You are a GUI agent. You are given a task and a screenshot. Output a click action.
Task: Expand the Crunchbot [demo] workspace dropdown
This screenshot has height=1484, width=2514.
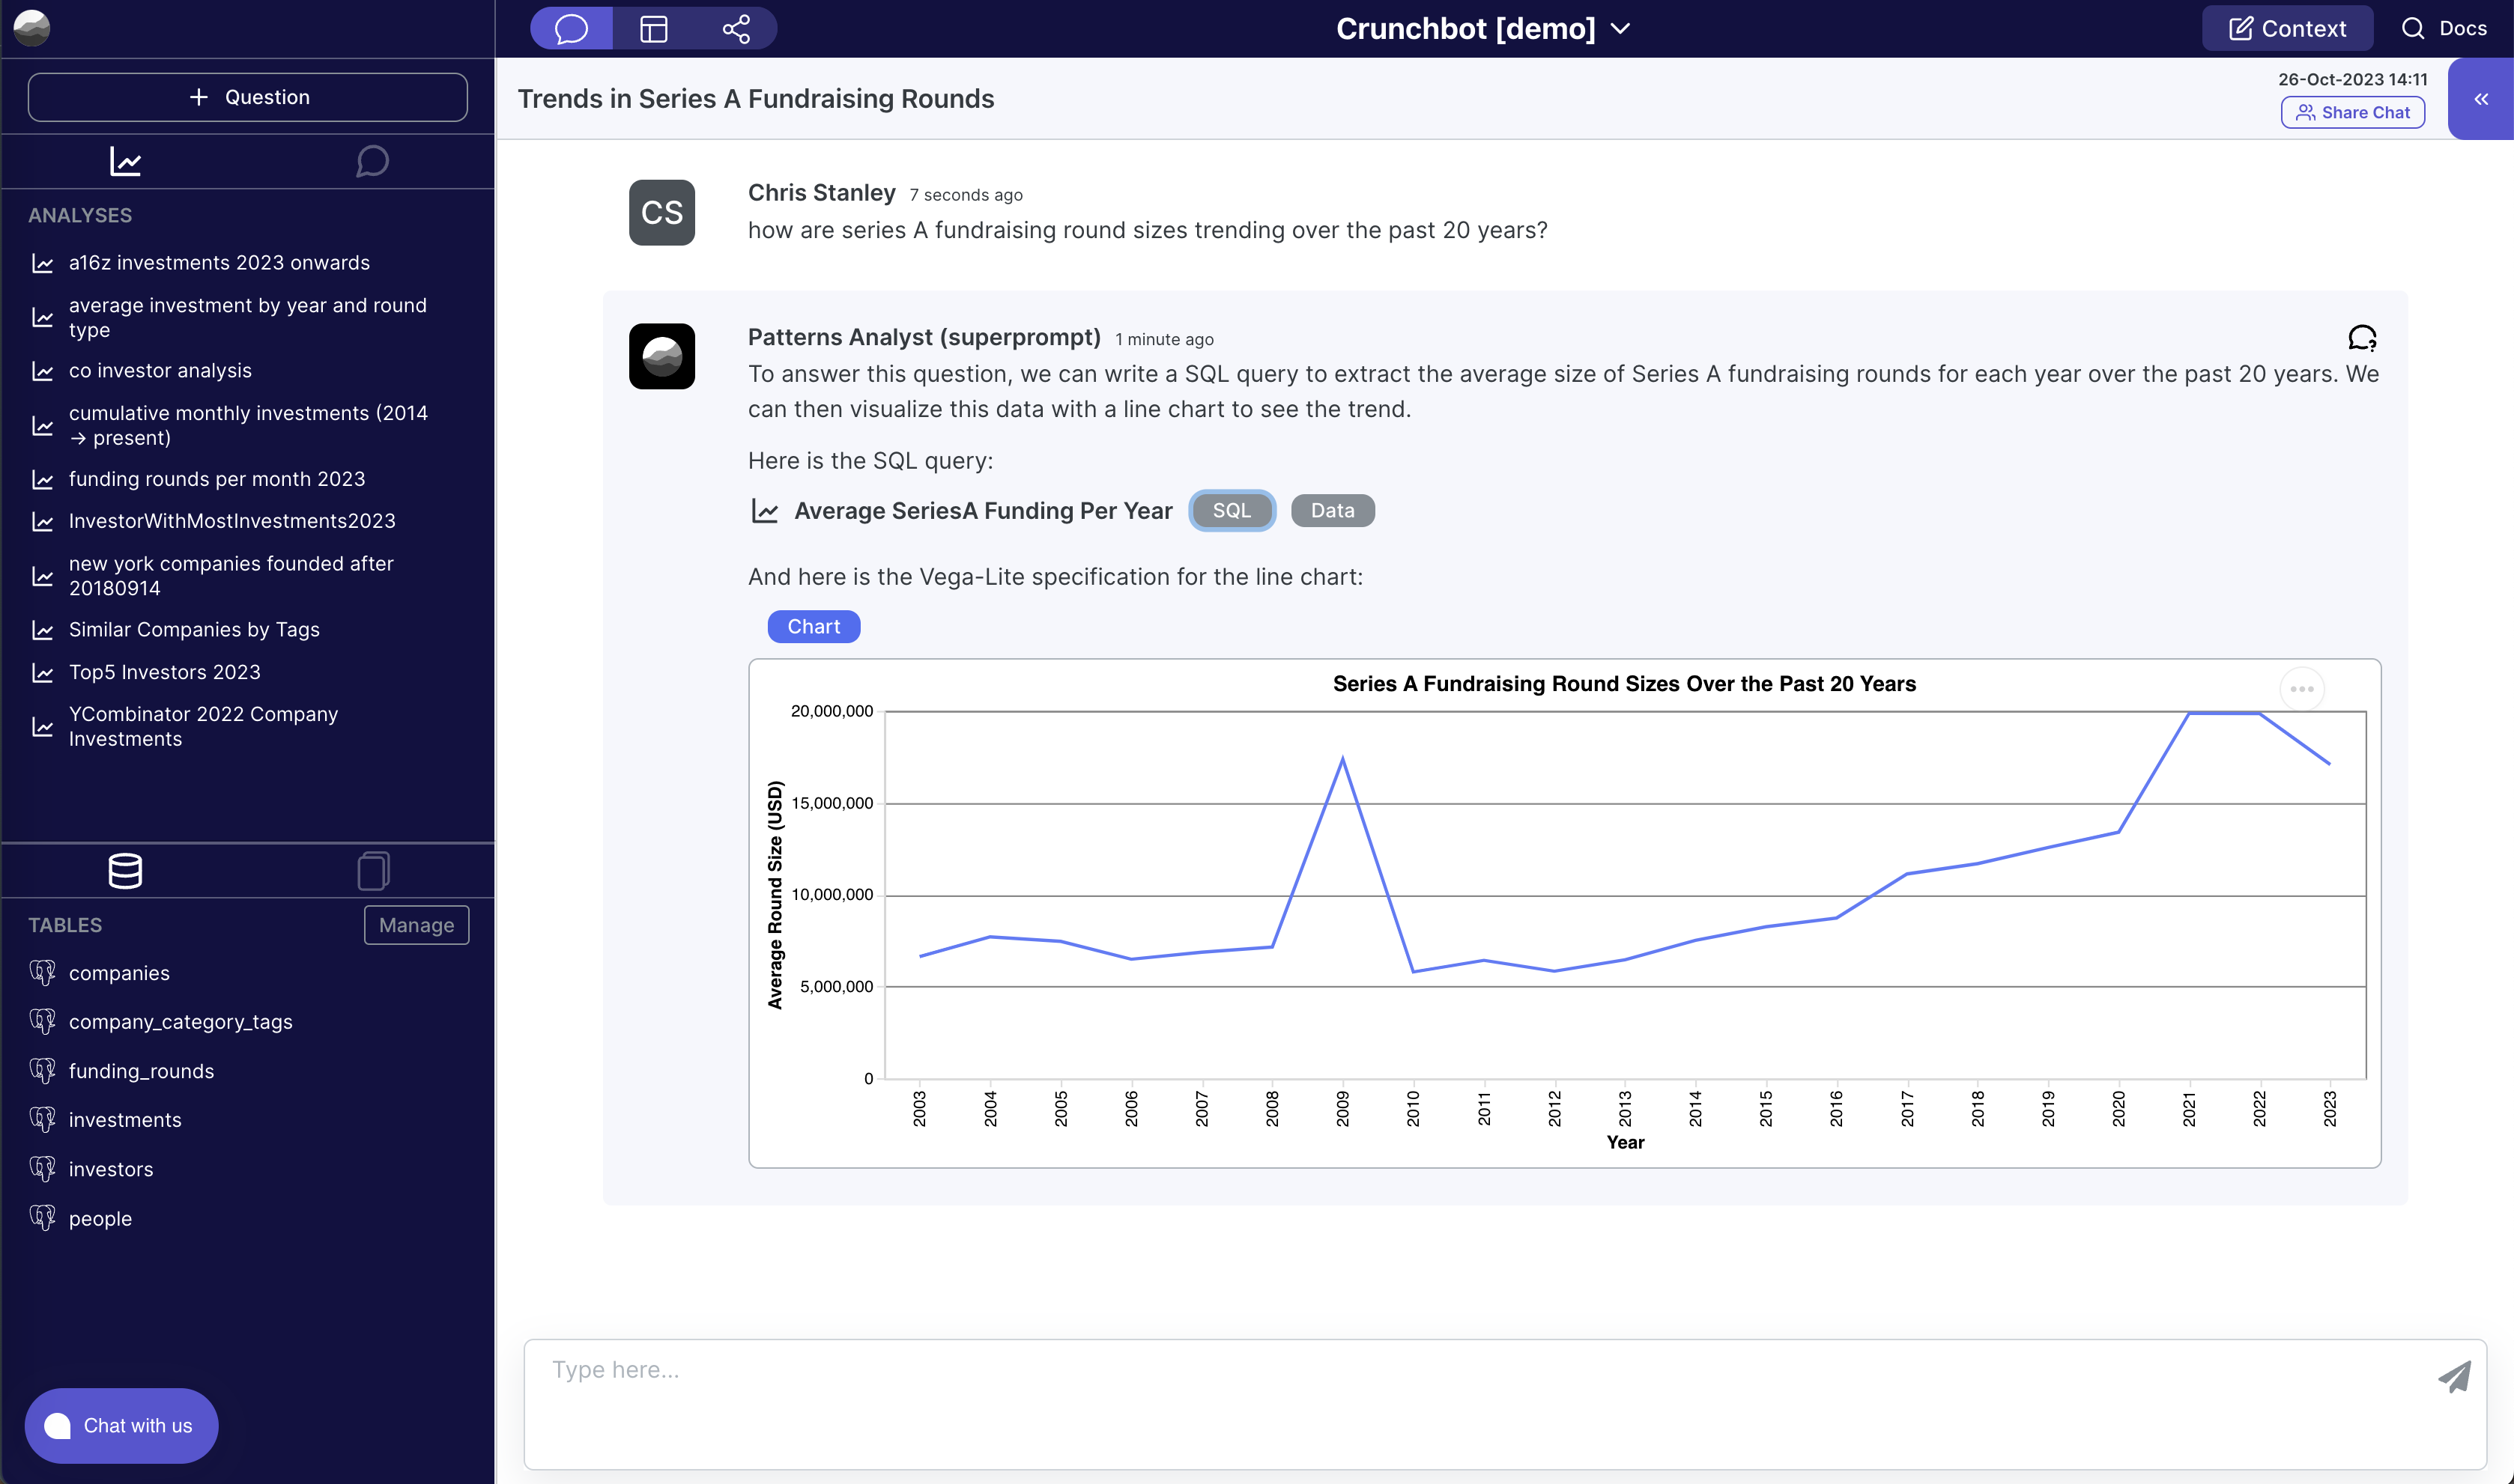coord(1482,28)
